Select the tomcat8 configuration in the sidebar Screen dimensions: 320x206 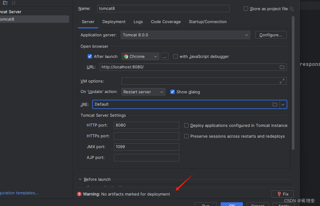point(34,19)
